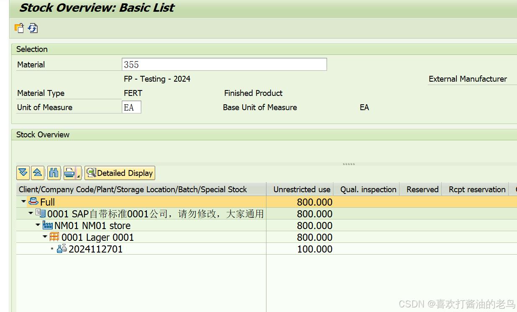517x312 pixels.
Task: Click the Material input field containing 355
Action: [224, 64]
